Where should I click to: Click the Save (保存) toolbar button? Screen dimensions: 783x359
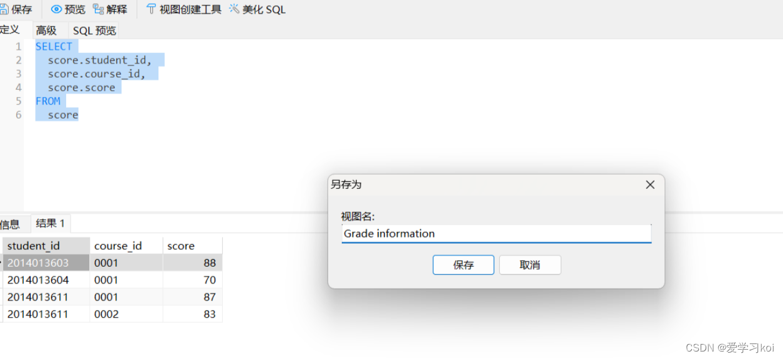pyautogui.click(x=16, y=9)
